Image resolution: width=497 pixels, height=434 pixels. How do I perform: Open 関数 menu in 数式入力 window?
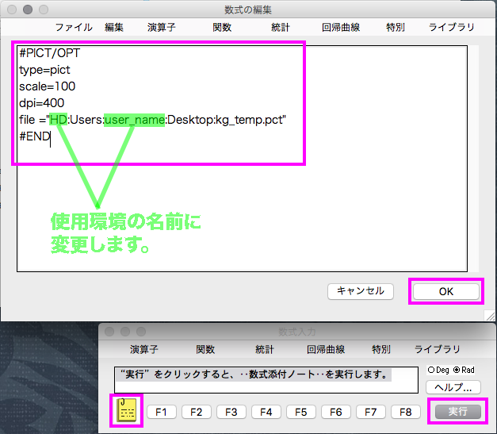[x=205, y=349]
